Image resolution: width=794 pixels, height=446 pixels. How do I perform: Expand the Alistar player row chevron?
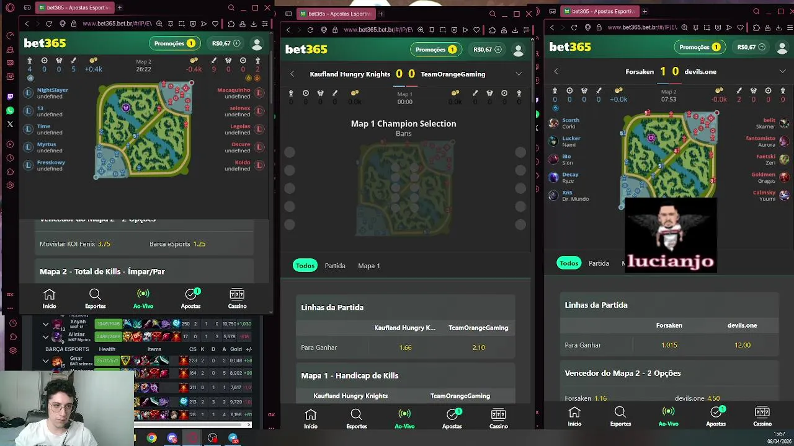(x=45, y=337)
